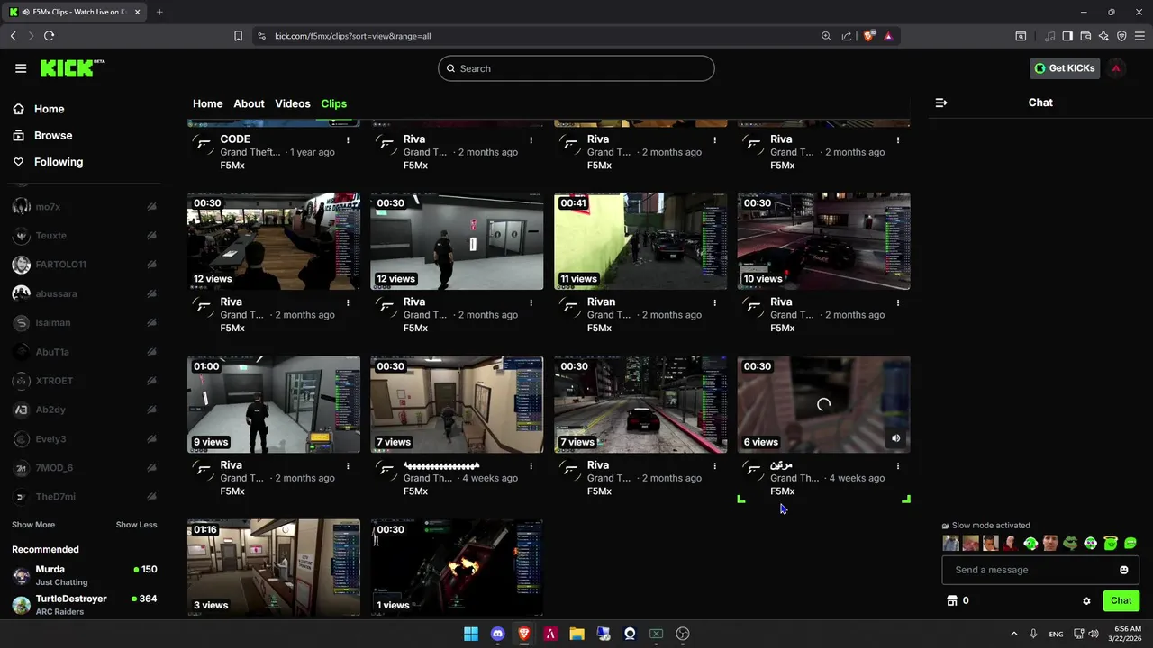Image resolution: width=1153 pixels, height=648 pixels.
Task: Go to channel Home tab
Action: (x=207, y=103)
